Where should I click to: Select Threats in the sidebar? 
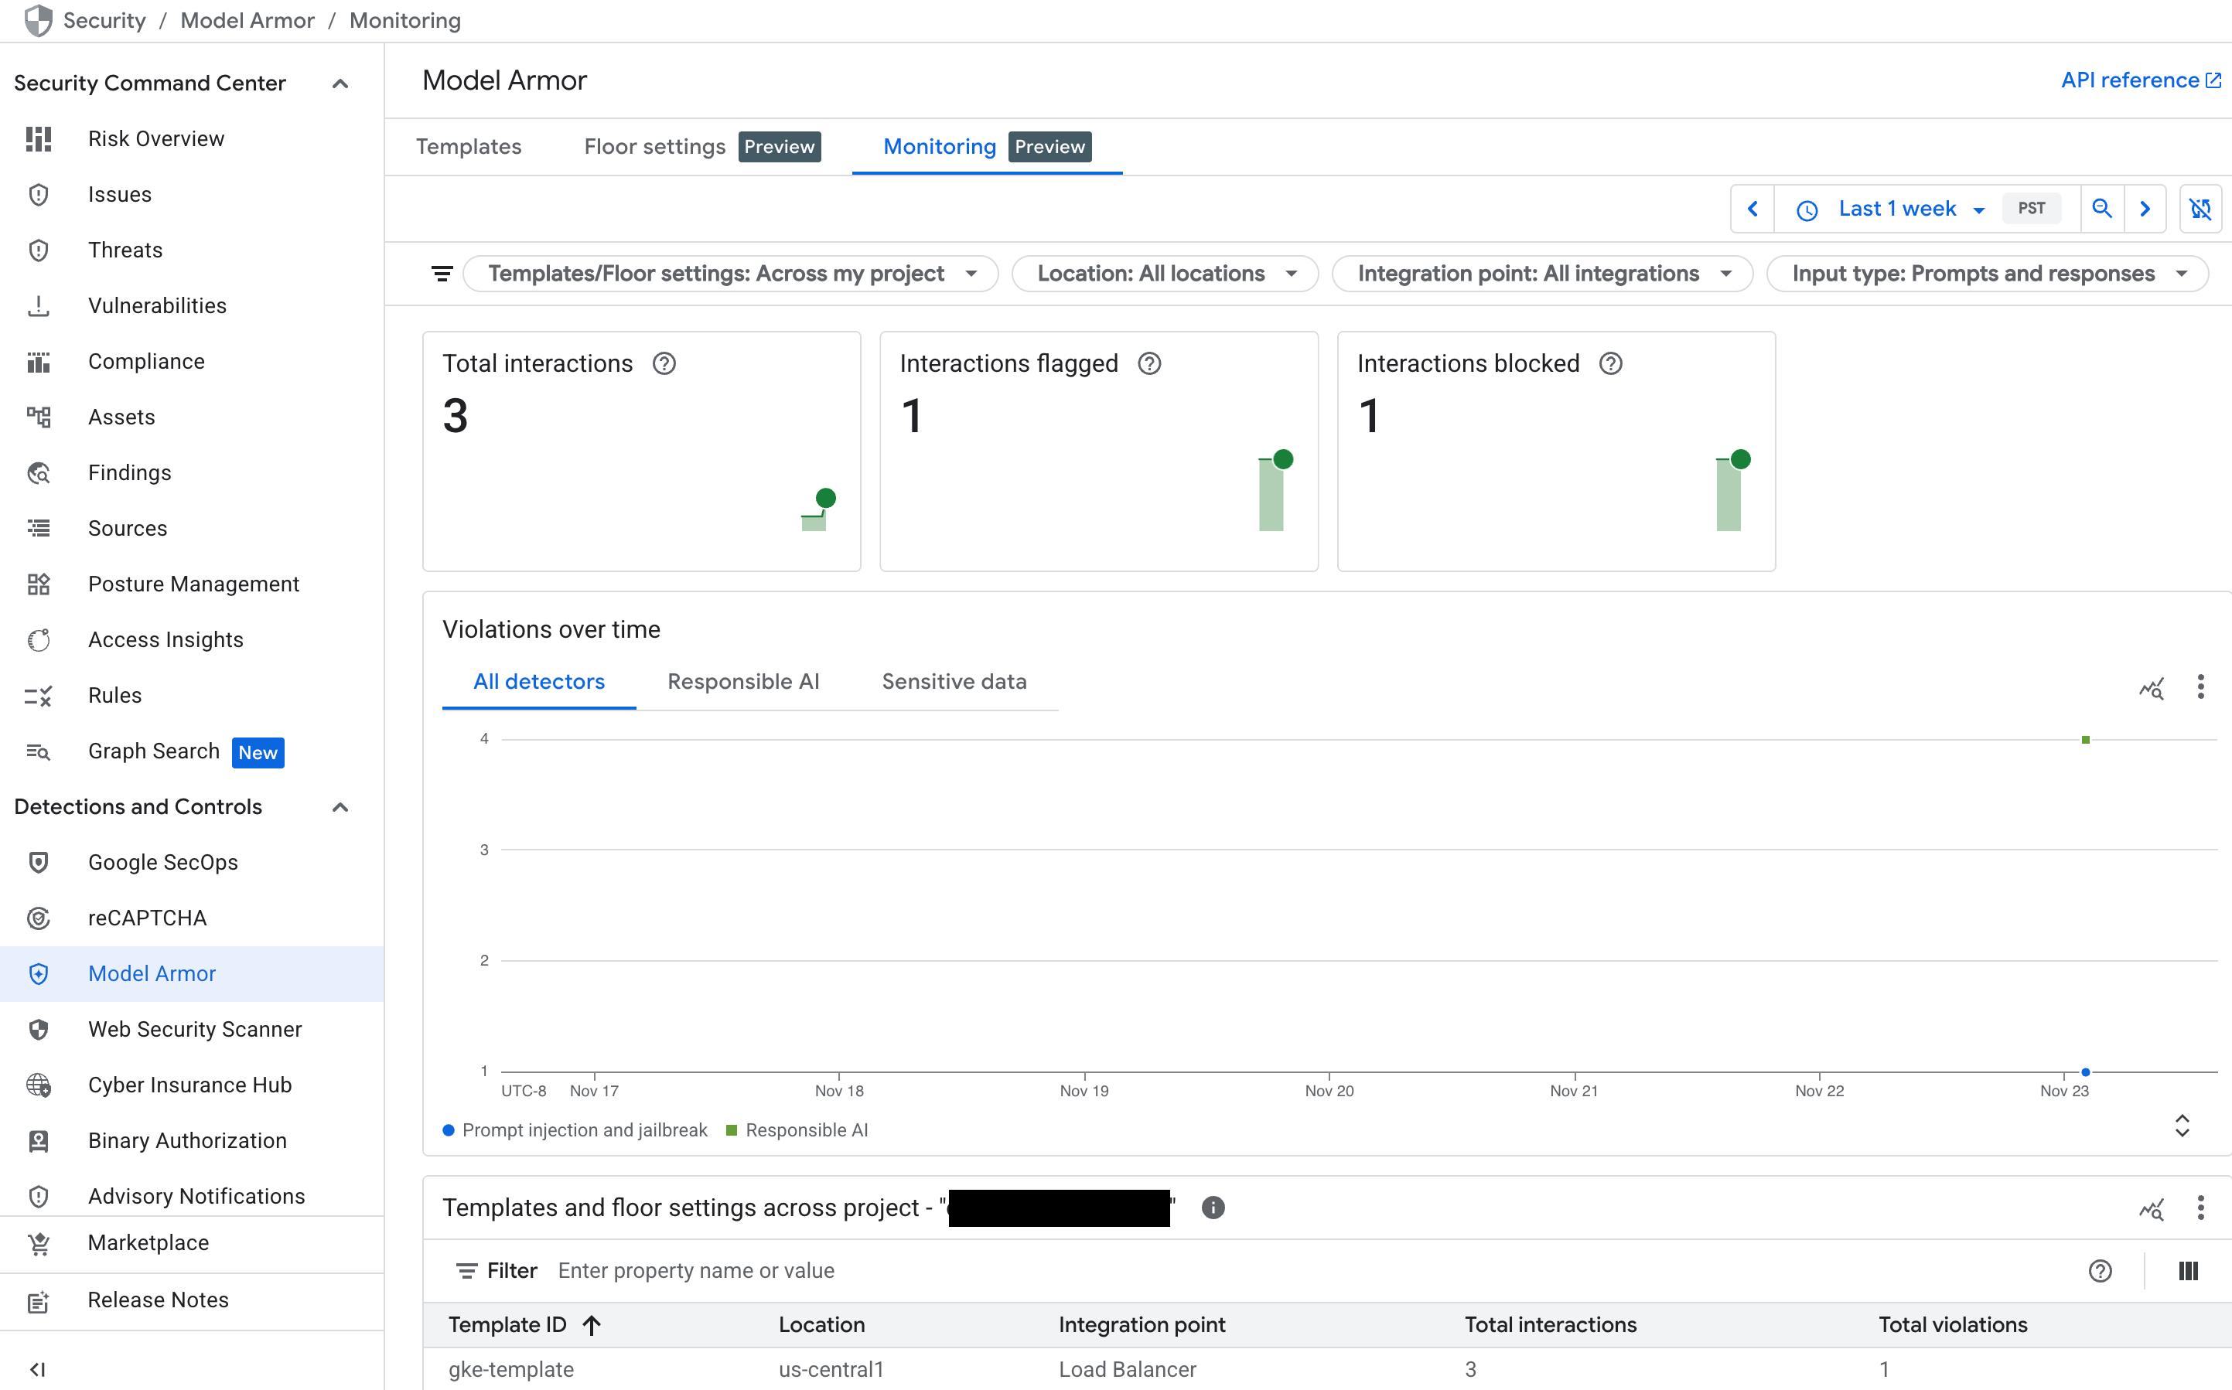(x=125, y=249)
